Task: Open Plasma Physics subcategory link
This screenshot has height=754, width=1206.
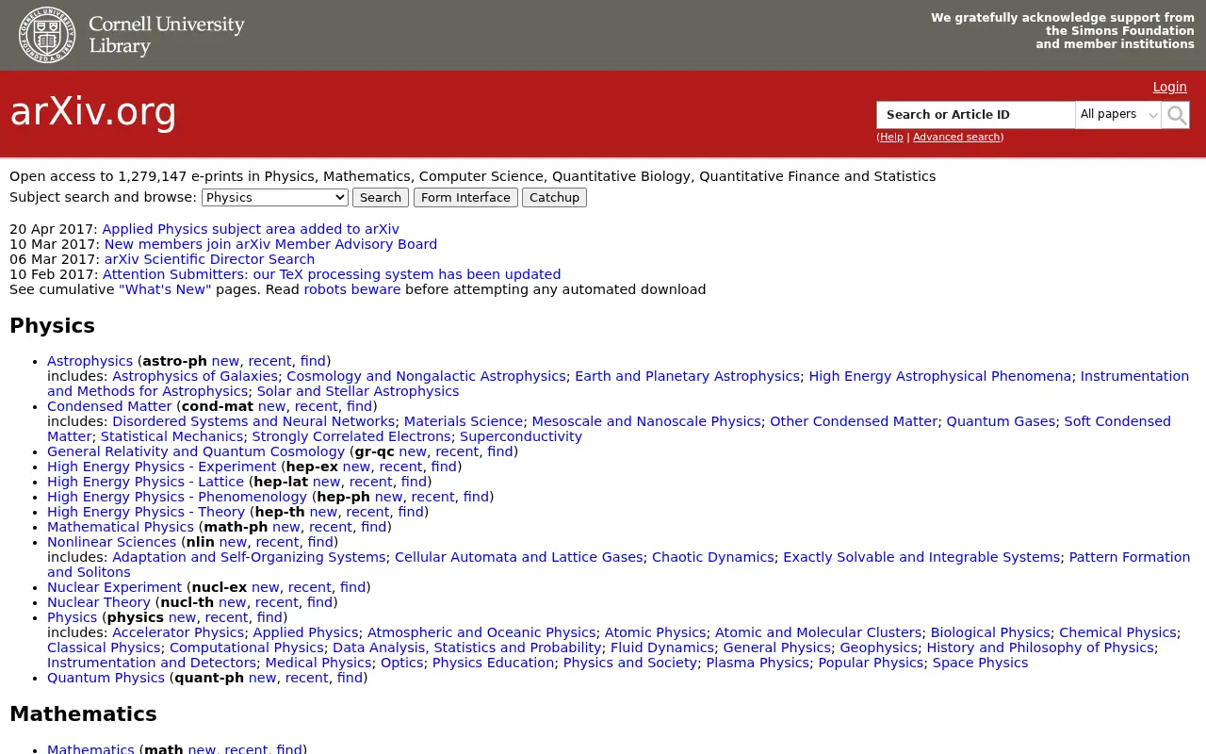Action: click(758, 663)
